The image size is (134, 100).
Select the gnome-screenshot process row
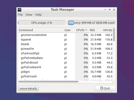pyautogui.click(x=65, y=35)
